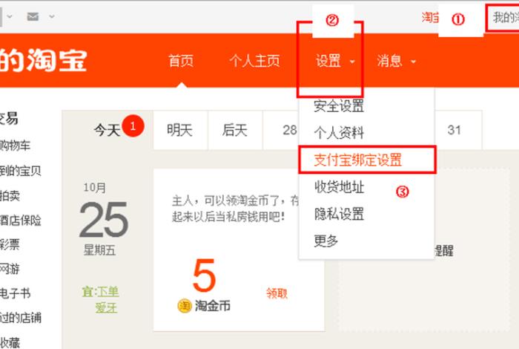Click the 淘宝 logo title in header
Image resolution: width=519 pixels, height=349 pixels.
coord(43,60)
